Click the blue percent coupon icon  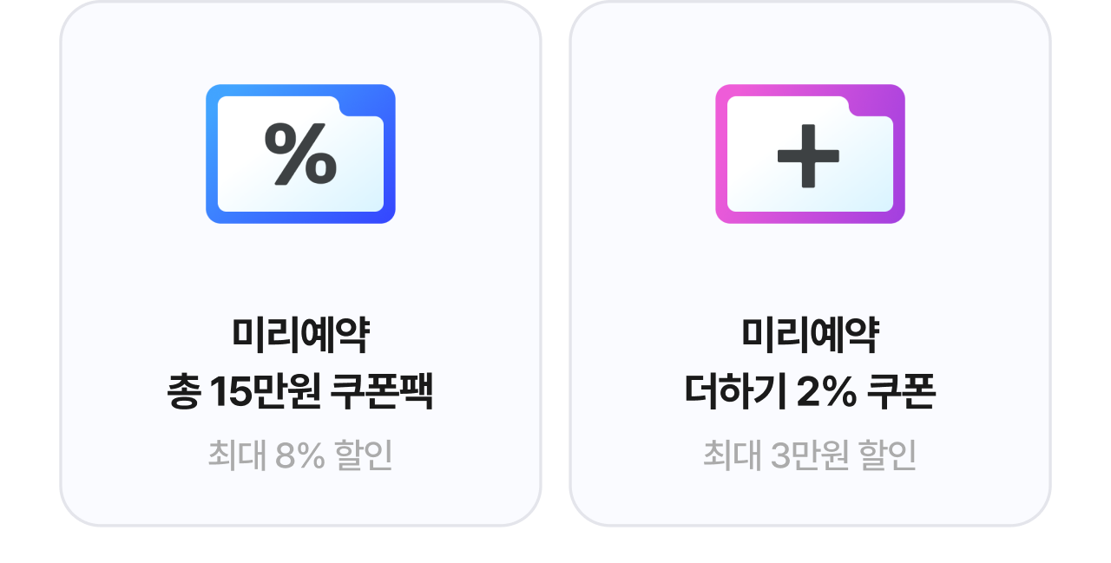(x=300, y=154)
